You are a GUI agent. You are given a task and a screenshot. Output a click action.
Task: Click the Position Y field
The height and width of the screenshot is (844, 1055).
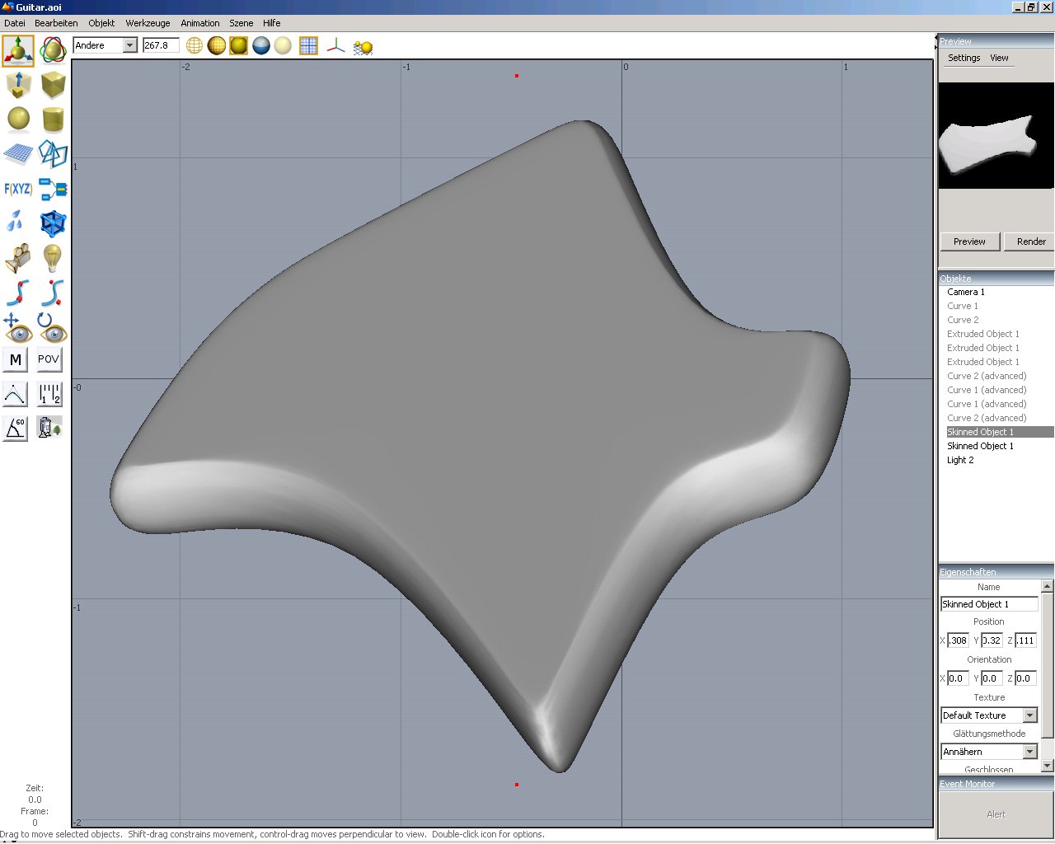coord(992,640)
